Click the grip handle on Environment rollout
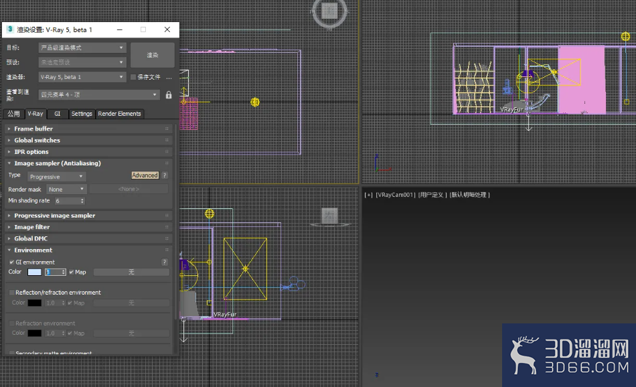 point(167,250)
